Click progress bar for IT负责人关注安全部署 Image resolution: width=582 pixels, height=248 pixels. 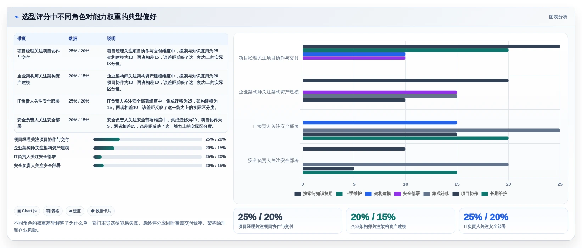(147, 157)
